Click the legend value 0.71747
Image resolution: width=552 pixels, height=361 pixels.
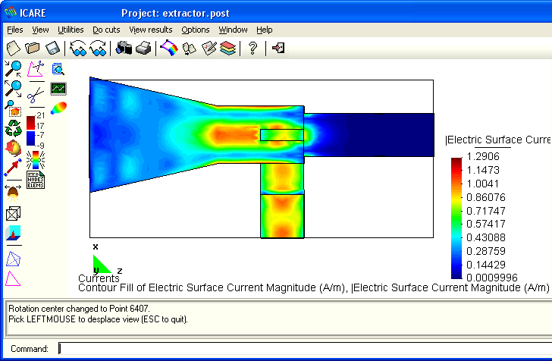tap(486, 211)
